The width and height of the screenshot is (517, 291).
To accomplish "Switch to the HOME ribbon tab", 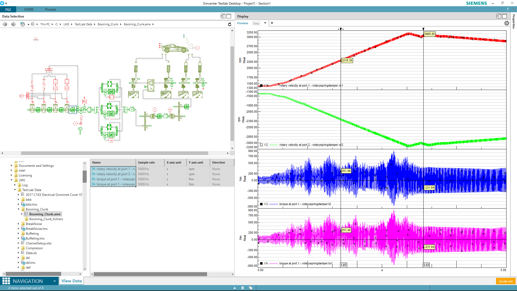I will click(x=29, y=9).
